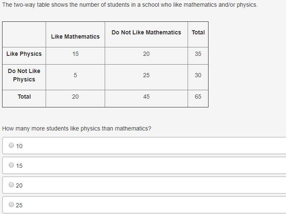Click the Total column header cell
Image resolution: width=286 pixels, height=214 pixels.
(198, 32)
